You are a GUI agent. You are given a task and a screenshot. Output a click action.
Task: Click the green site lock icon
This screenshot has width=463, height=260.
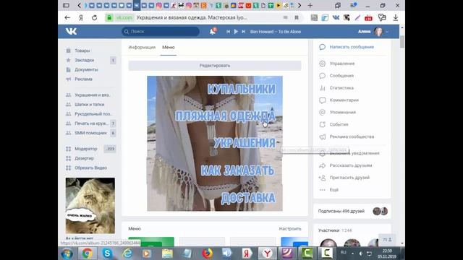click(x=109, y=17)
